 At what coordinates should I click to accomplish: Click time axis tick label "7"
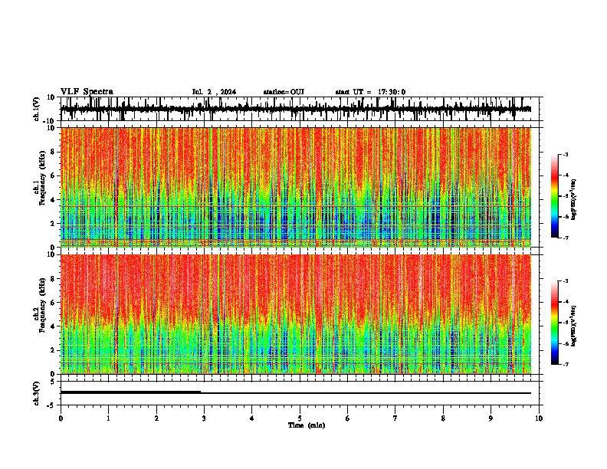[395, 418]
